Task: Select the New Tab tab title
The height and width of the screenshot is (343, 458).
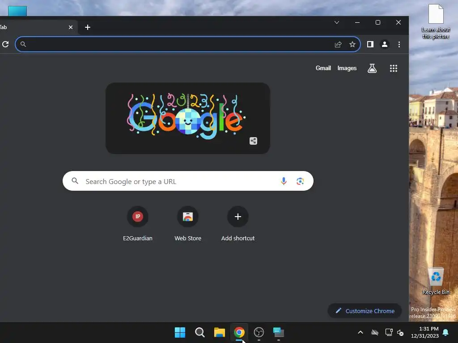Action: click(x=4, y=27)
